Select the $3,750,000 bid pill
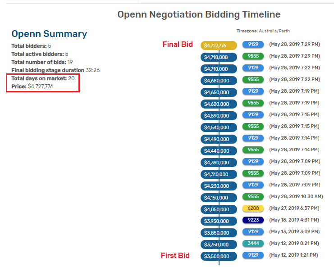 point(219,245)
